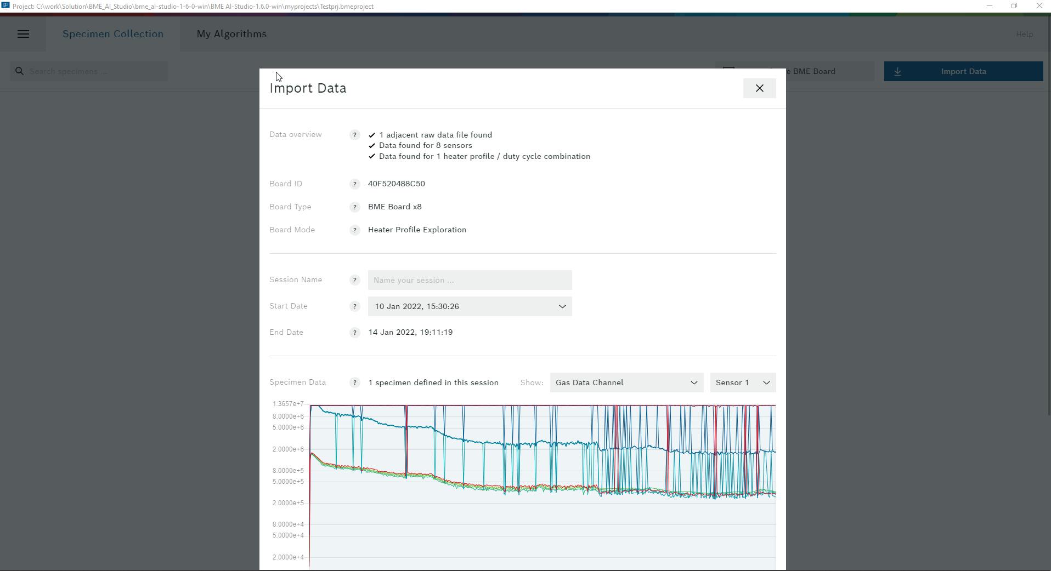Open the Help link

pos(1024,34)
